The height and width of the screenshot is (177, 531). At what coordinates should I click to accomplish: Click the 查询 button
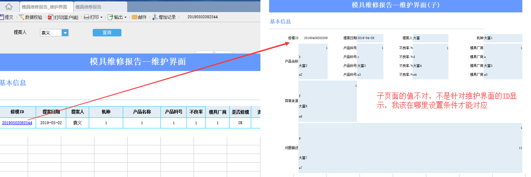point(107,33)
